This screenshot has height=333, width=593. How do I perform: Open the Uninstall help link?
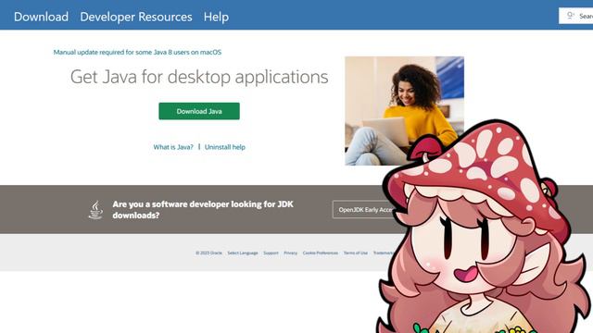pos(224,147)
